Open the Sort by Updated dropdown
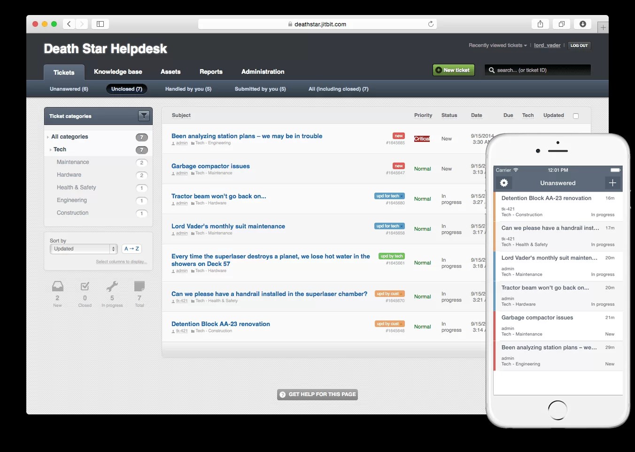This screenshot has width=635, height=452. pos(83,249)
